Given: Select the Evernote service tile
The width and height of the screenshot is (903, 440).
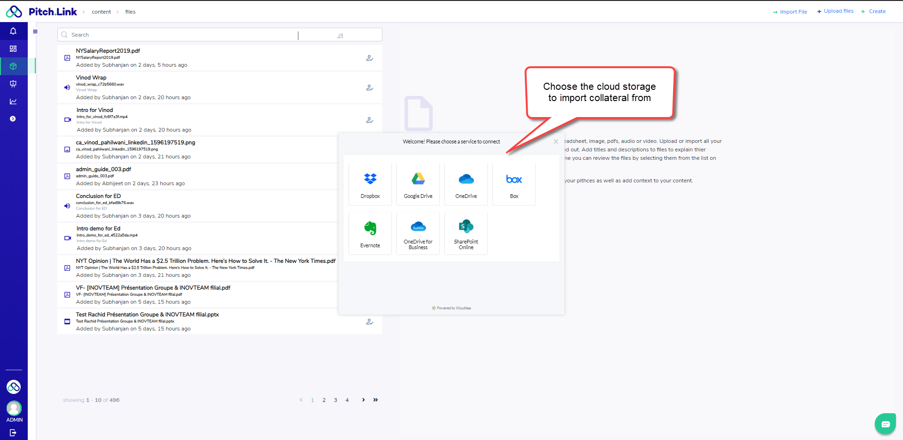Looking at the screenshot, I should pos(370,233).
